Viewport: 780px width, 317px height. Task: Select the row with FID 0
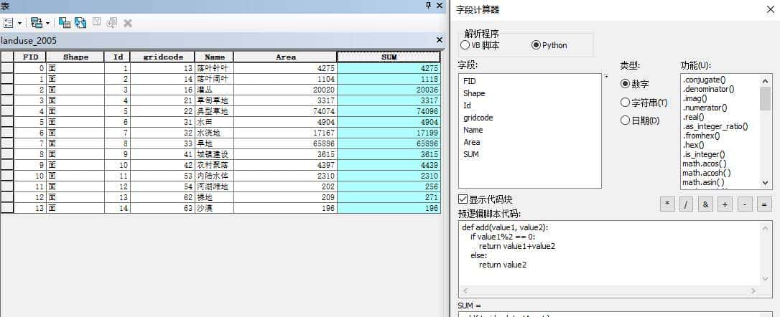[x=7, y=68]
